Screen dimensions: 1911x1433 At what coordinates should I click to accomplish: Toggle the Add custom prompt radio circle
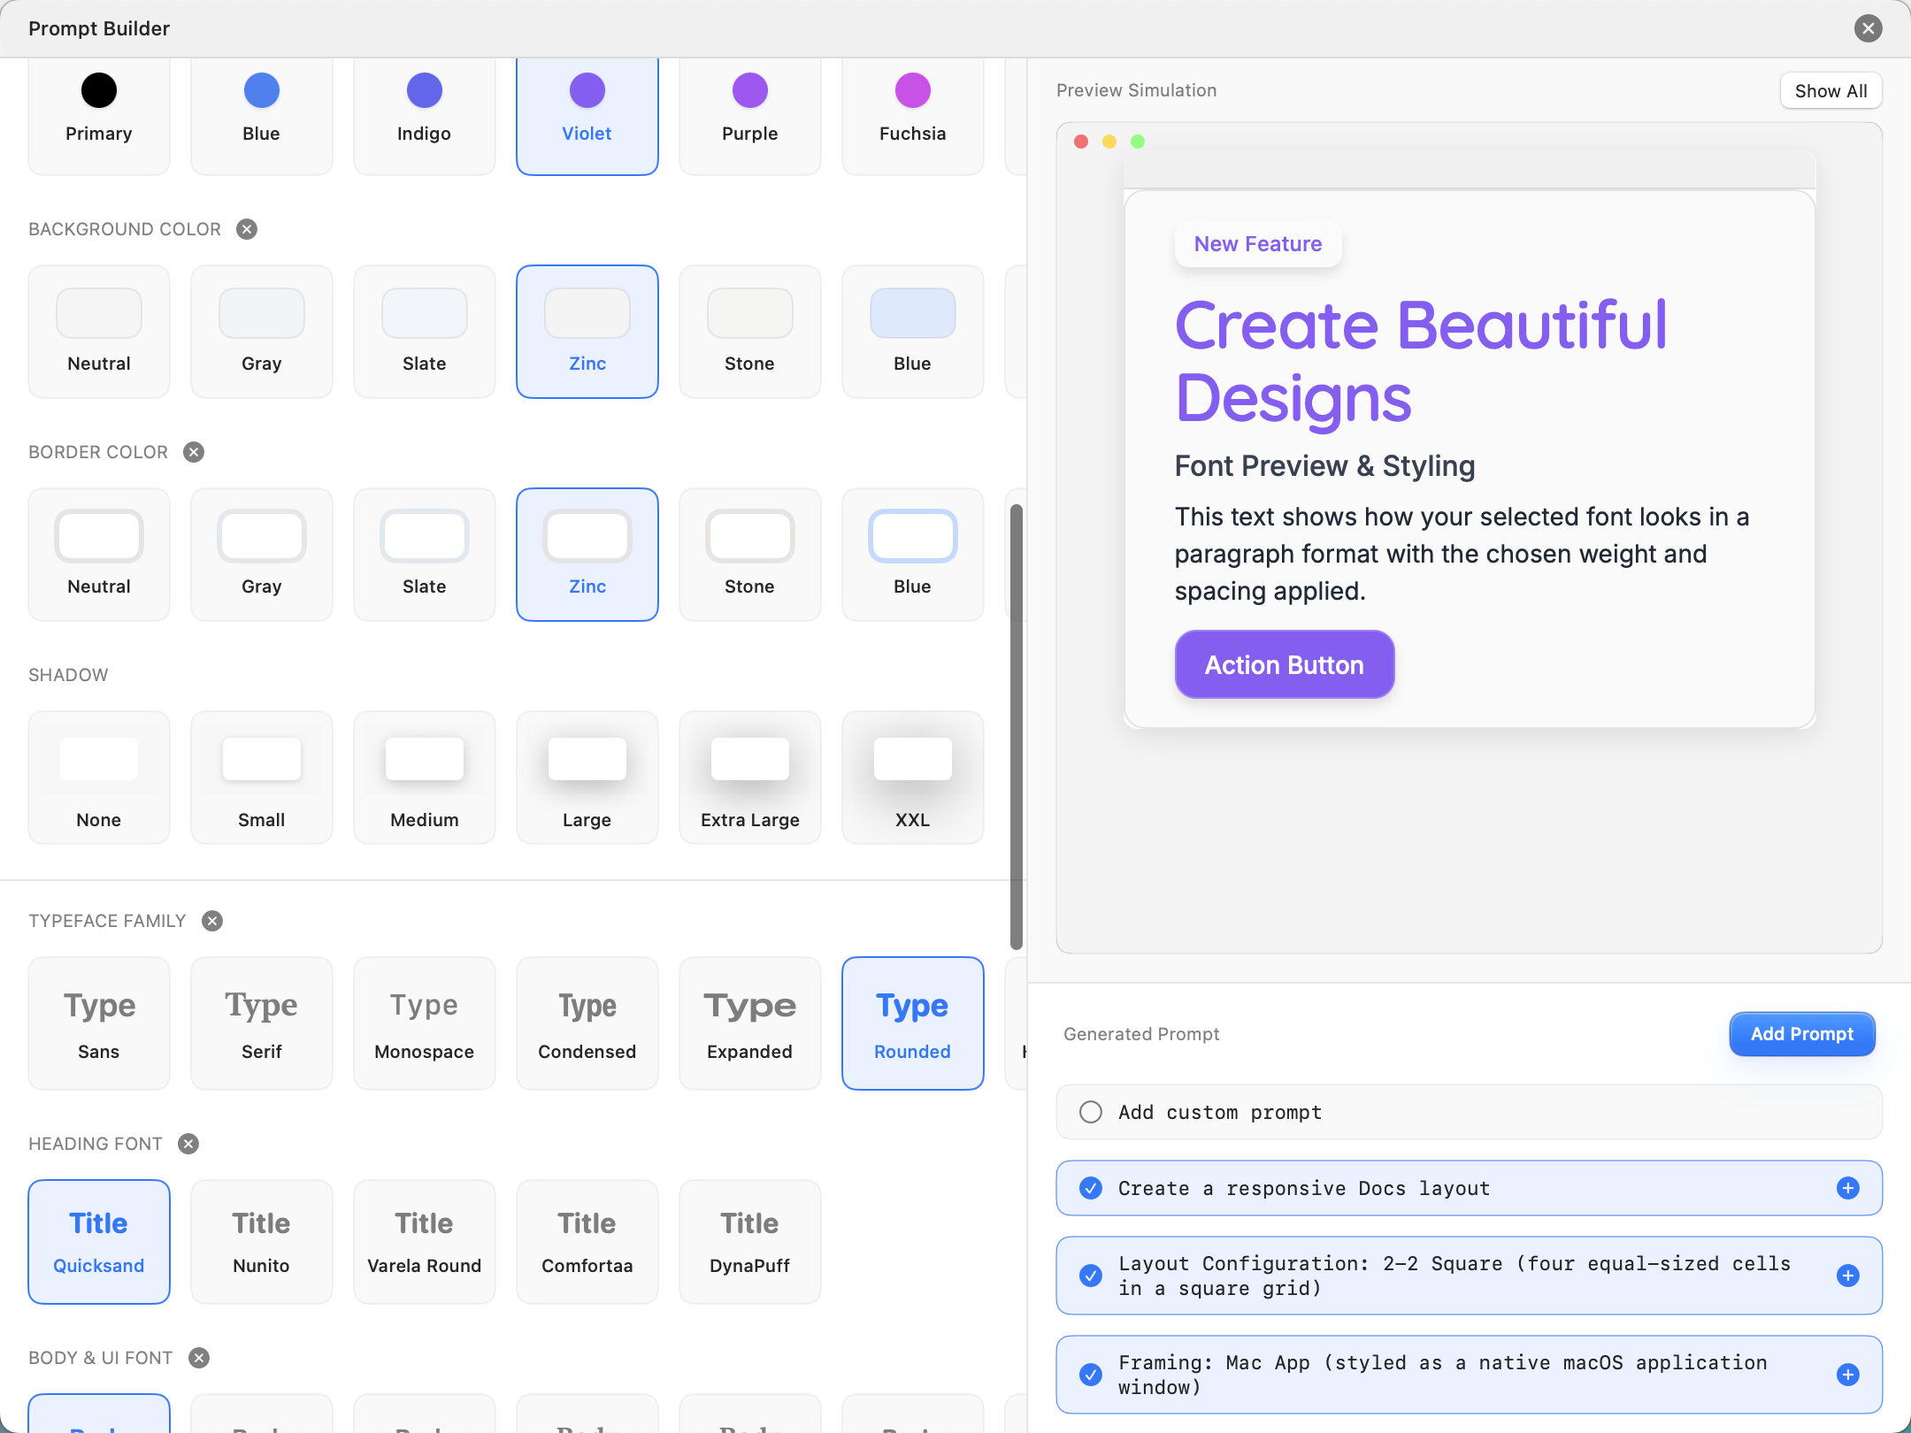(x=1091, y=1112)
